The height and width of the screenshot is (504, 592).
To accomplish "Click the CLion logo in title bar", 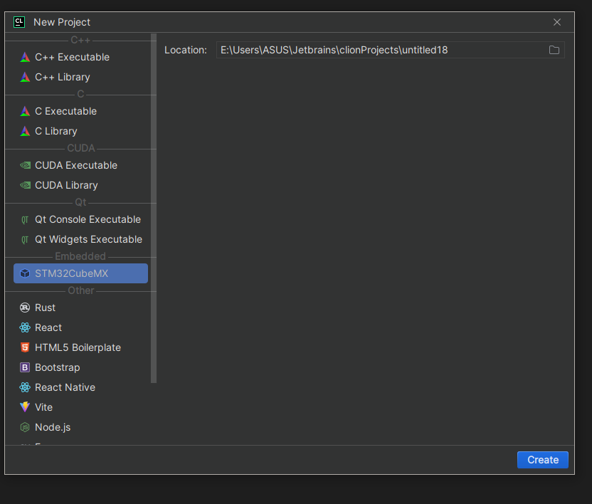I will click(19, 22).
